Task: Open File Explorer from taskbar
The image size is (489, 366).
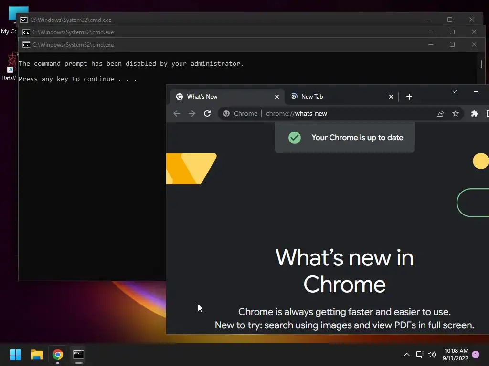Action: pos(36,355)
